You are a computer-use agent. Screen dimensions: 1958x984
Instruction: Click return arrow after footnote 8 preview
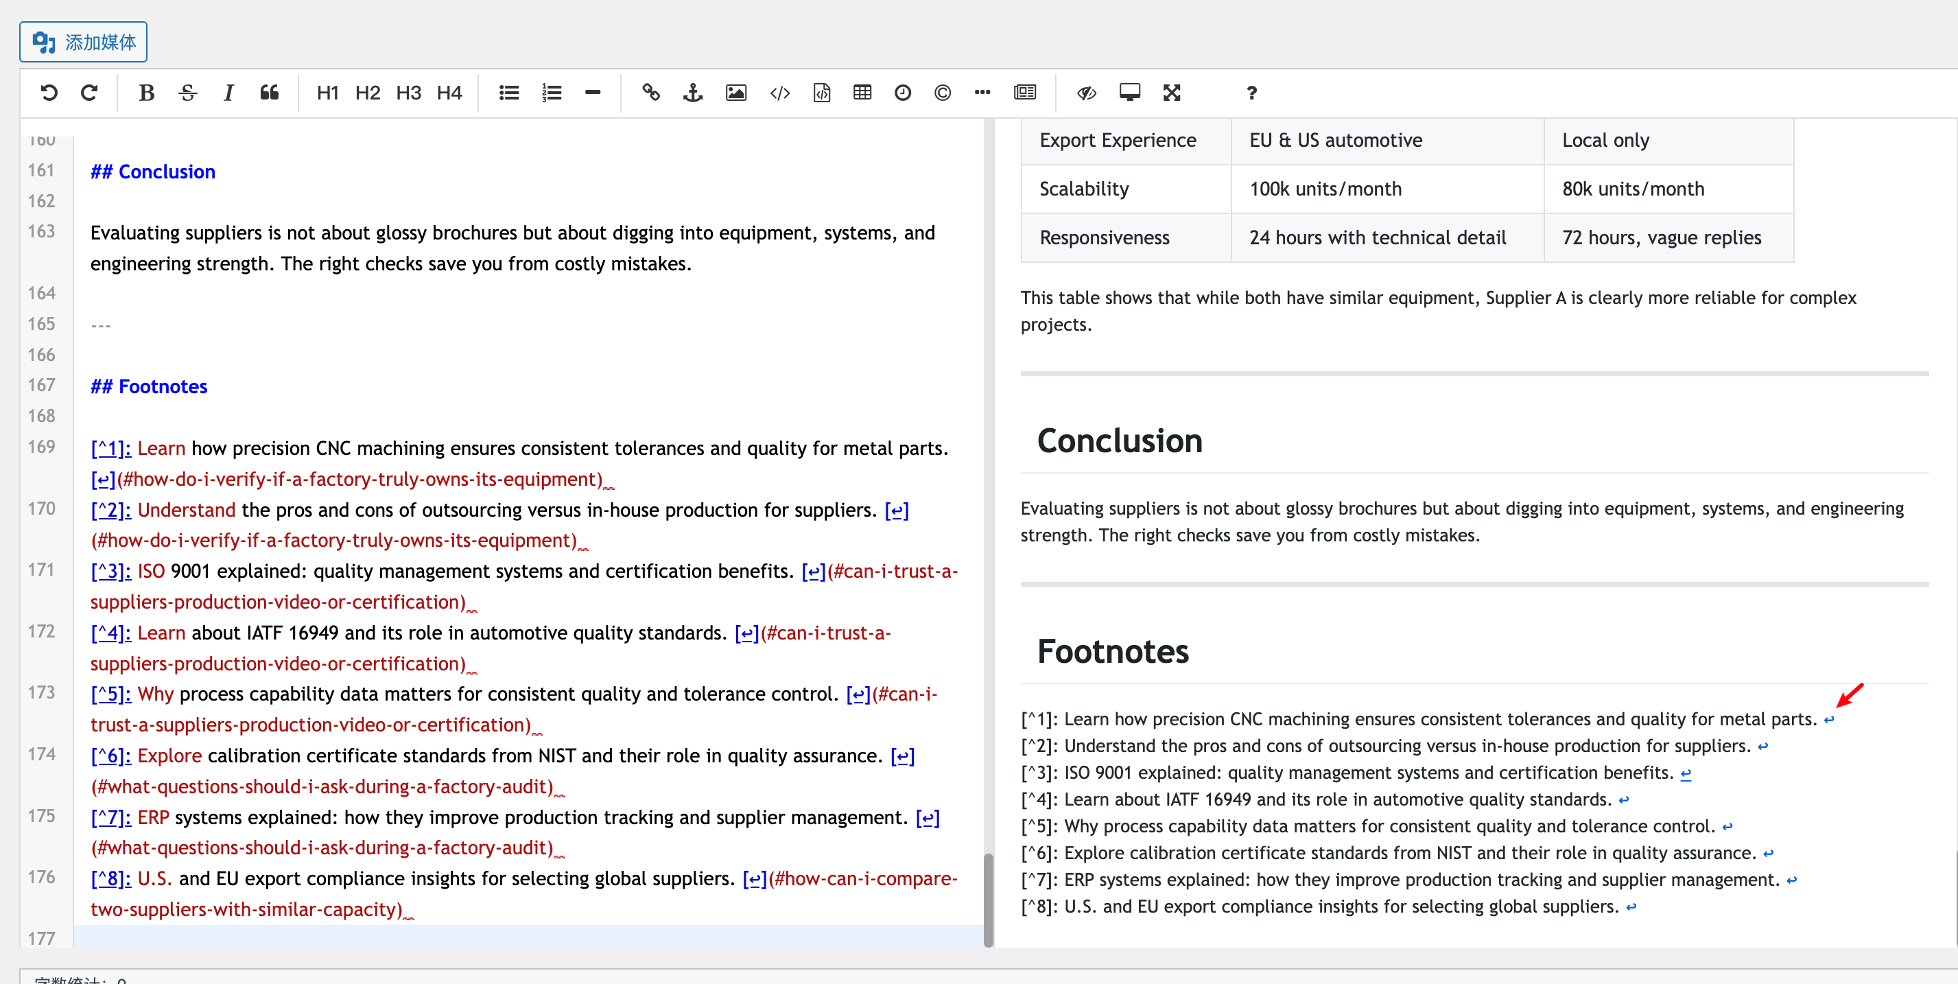point(1631,906)
